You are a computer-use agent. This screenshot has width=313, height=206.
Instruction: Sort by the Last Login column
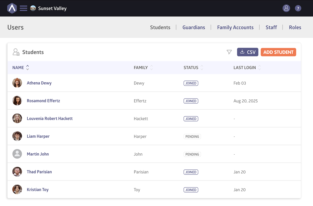(x=259, y=68)
